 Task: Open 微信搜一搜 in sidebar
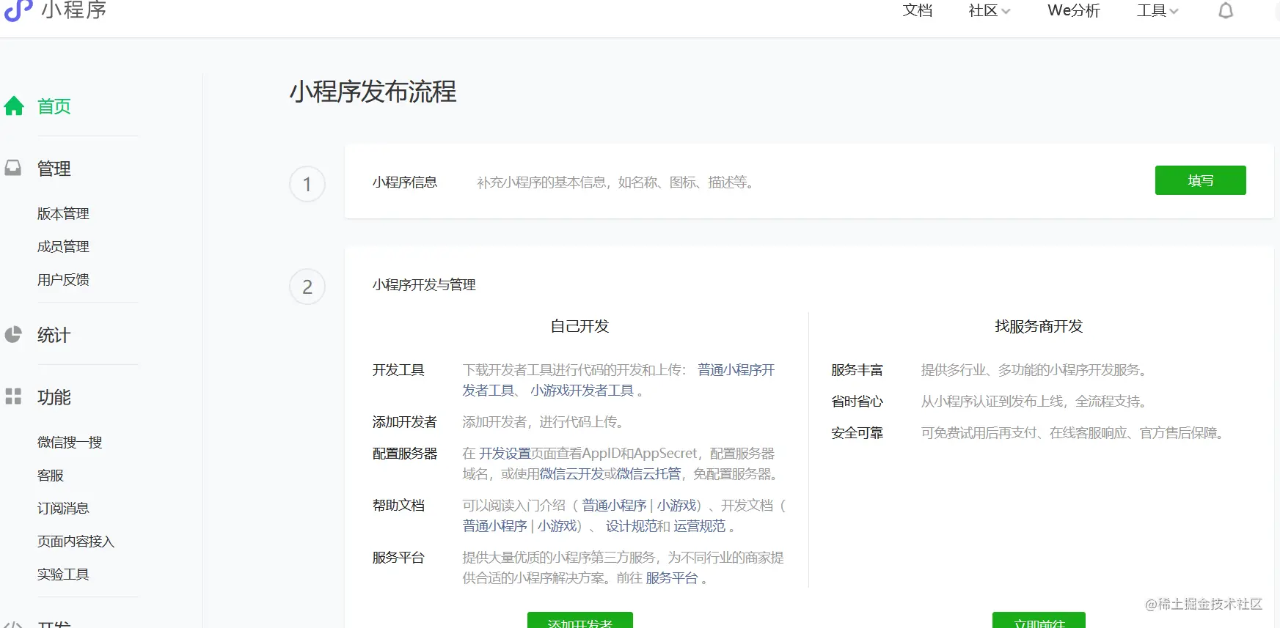click(x=70, y=442)
